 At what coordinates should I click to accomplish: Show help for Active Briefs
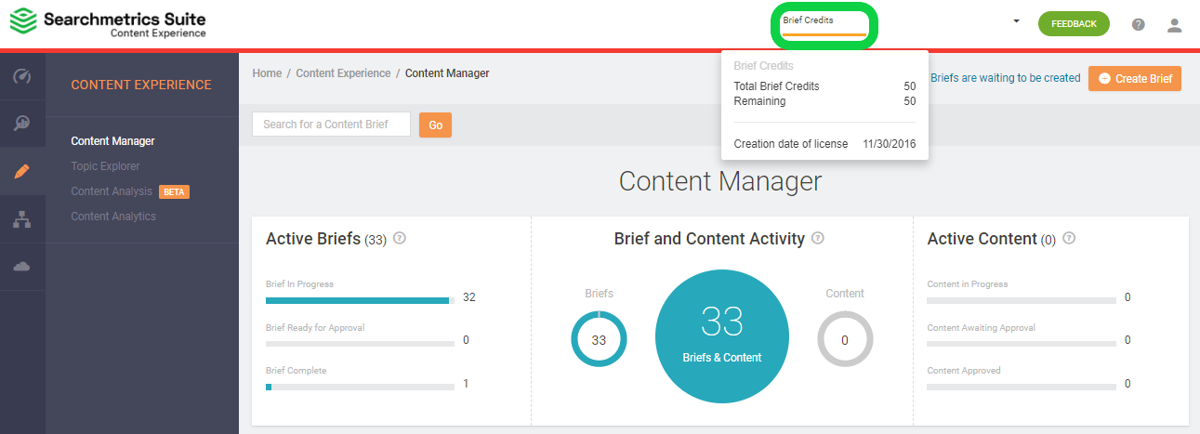pyautogui.click(x=400, y=238)
